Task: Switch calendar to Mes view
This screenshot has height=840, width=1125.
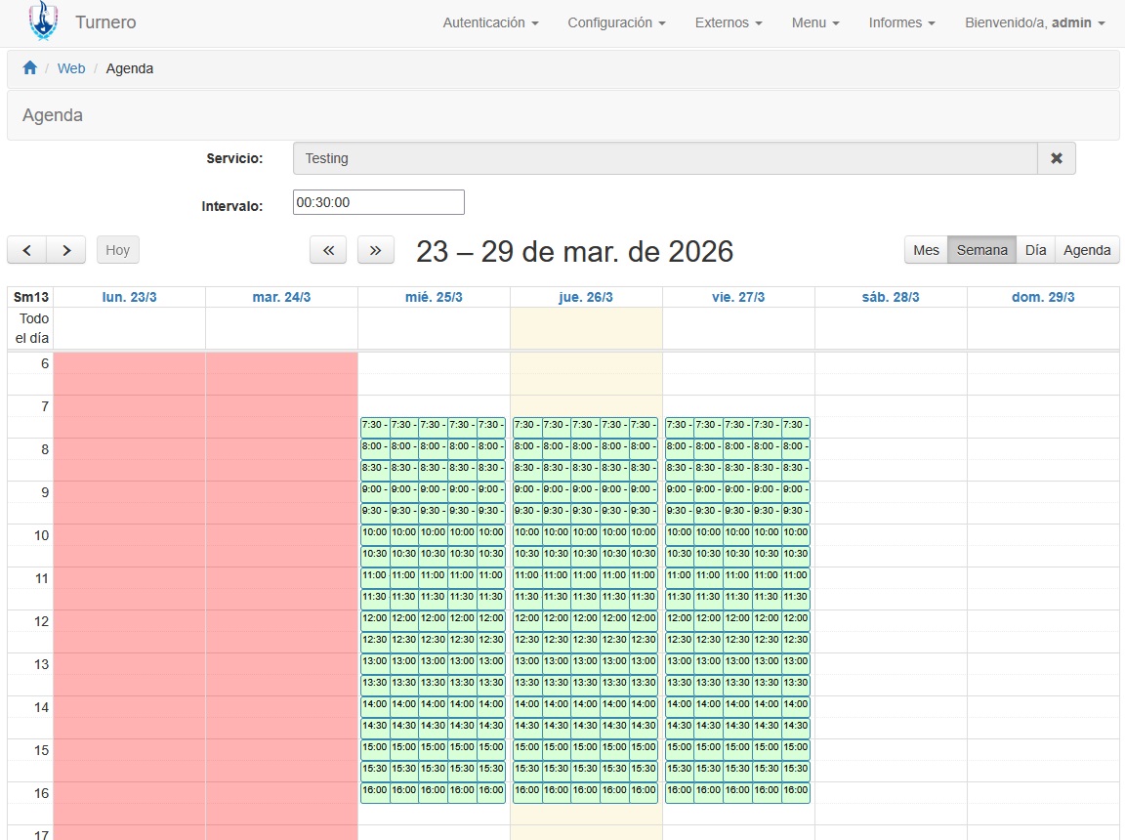Action: [x=926, y=250]
